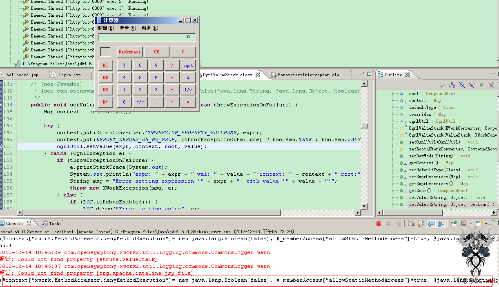
Task: Pin the Console view
Action: pyautogui.click(x=454, y=223)
